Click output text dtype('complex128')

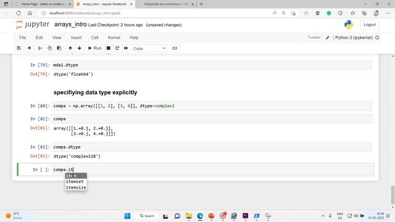pyautogui.click(x=77, y=156)
